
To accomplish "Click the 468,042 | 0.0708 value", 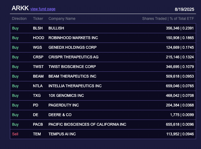I will pos(180,96).
